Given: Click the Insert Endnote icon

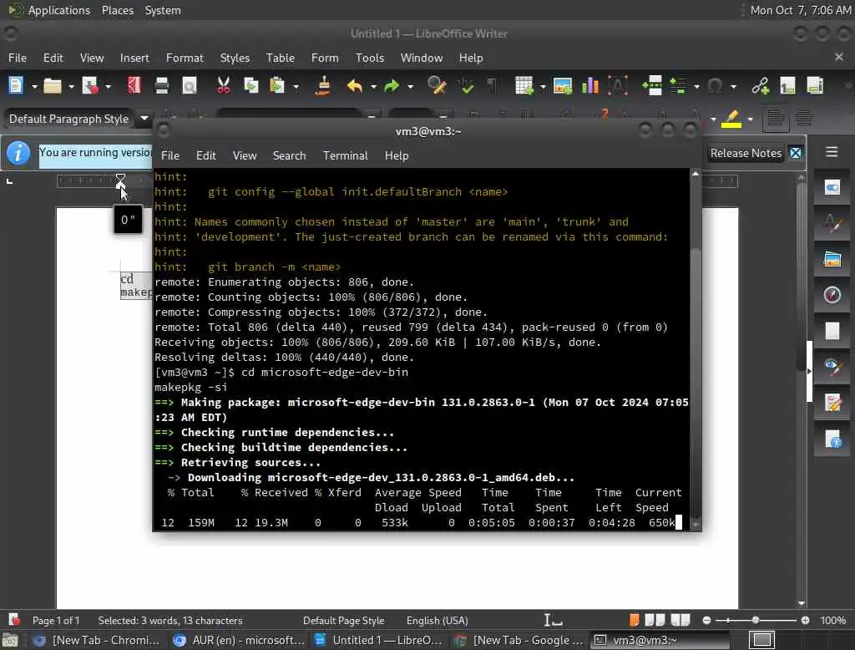Looking at the screenshot, I should (815, 86).
